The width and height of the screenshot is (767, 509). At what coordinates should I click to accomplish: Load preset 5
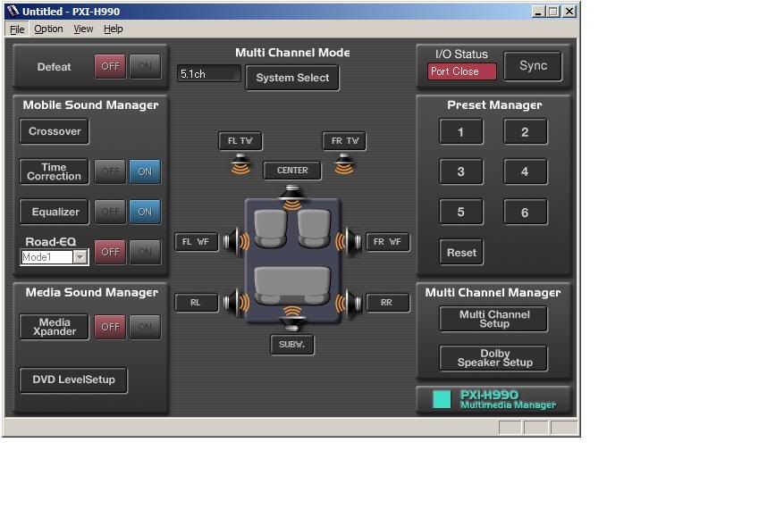coord(460,212)
